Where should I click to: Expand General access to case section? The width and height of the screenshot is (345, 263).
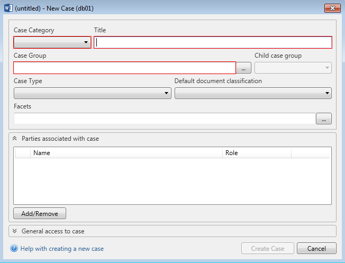15,231
